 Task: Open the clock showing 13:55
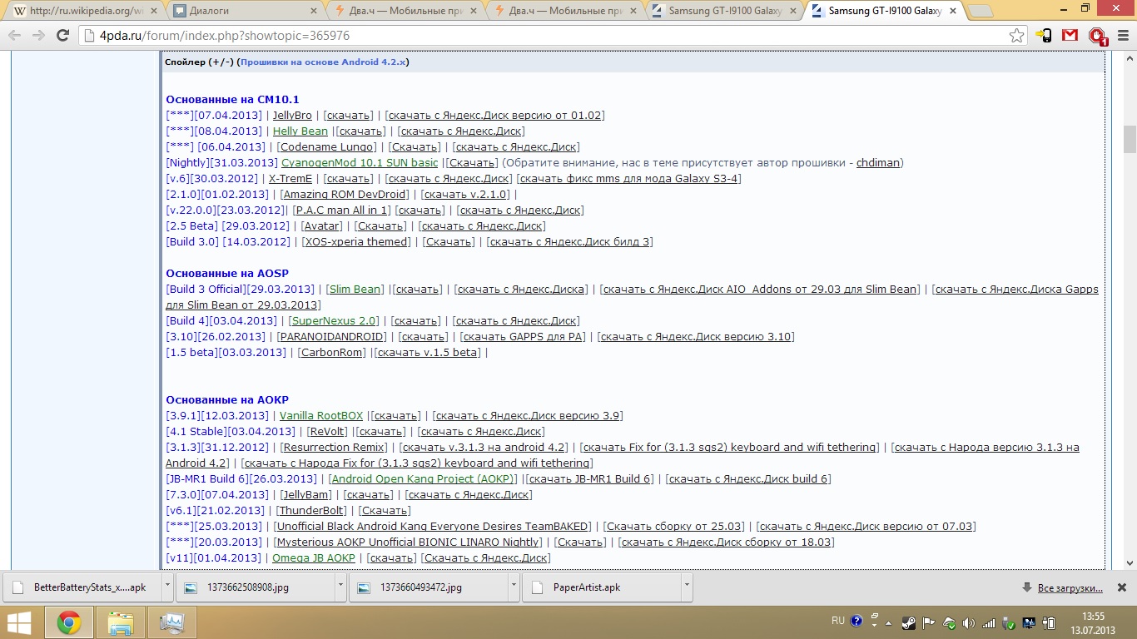[1093, 622]
